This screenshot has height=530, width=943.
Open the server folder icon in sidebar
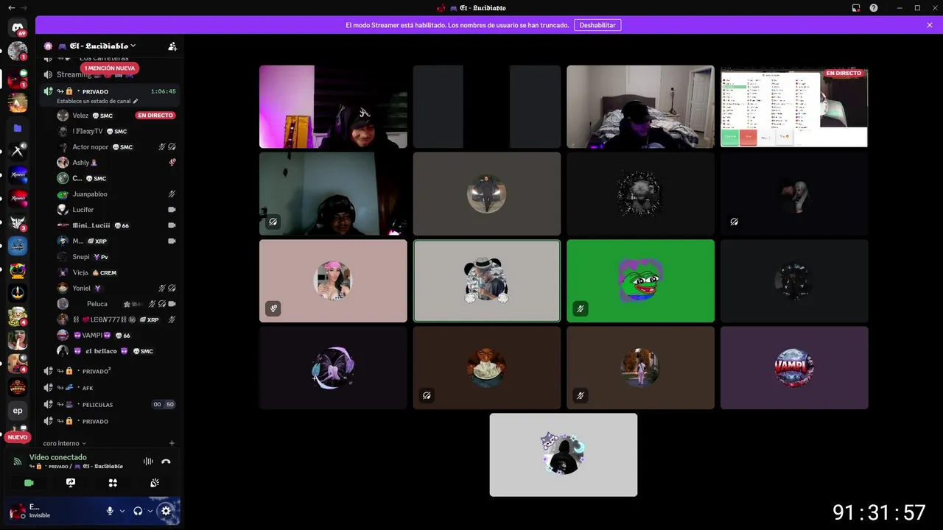(x=18, y=128)
